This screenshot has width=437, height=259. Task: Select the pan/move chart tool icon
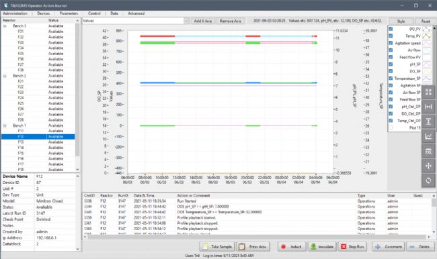(x=428, y=166)
